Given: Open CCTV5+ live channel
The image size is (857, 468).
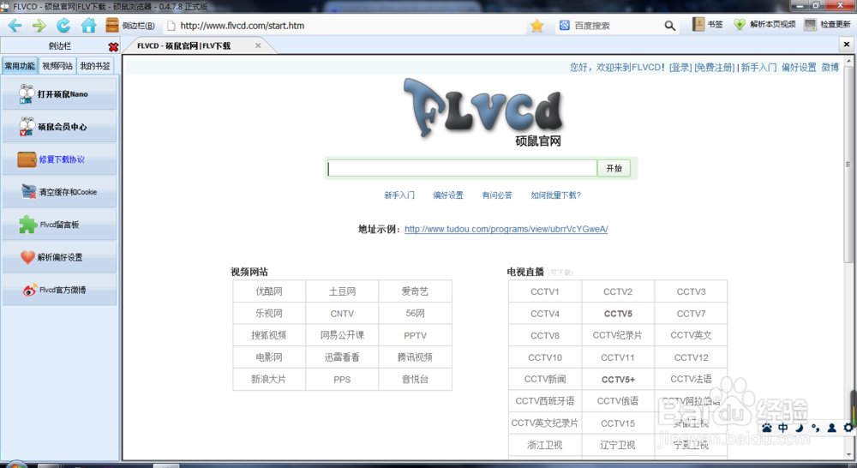Looking at the screenshot, I should [618, 379].
